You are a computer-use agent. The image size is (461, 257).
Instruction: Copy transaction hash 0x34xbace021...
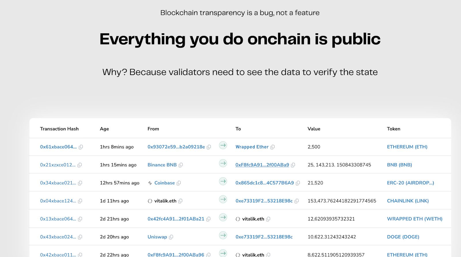80,183
